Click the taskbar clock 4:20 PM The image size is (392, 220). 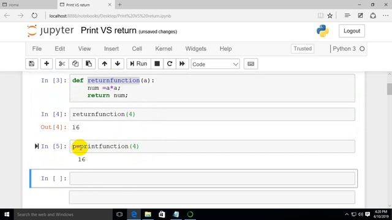pyautogui.click(x=381, y=215)
